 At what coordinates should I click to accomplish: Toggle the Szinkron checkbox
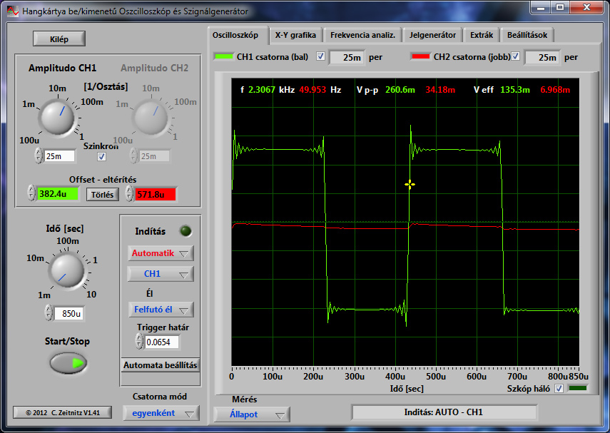pyautogui.click(x=101, y=156)
